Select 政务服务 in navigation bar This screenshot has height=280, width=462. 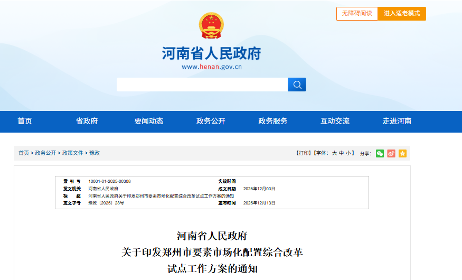point(273,121)
